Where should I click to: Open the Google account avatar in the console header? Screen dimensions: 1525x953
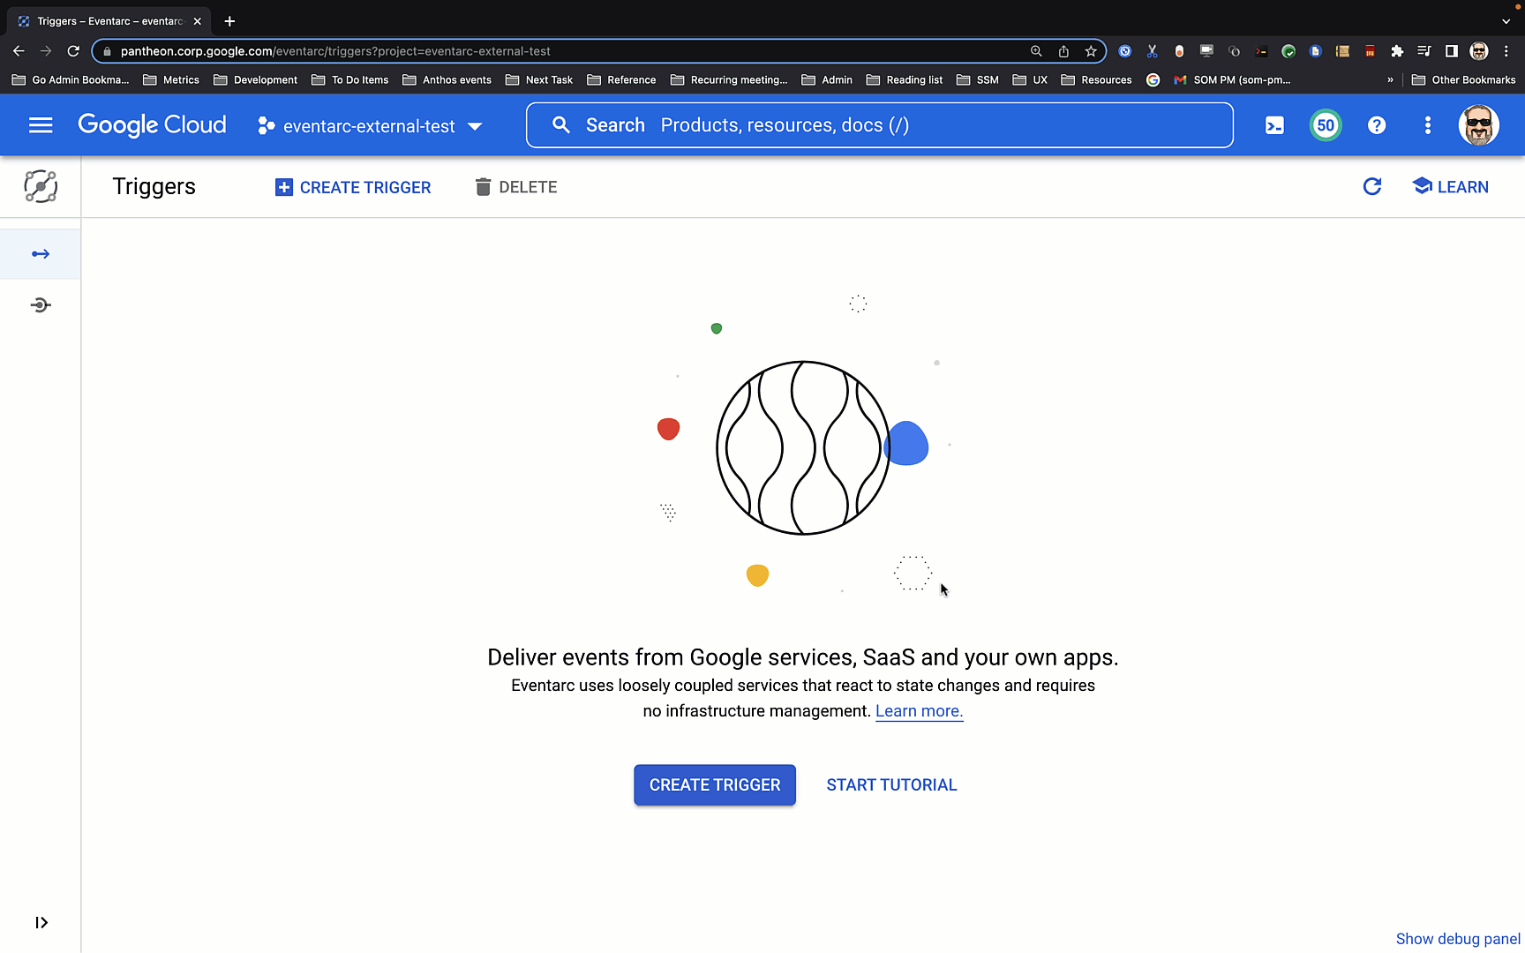click(1479, 125)
